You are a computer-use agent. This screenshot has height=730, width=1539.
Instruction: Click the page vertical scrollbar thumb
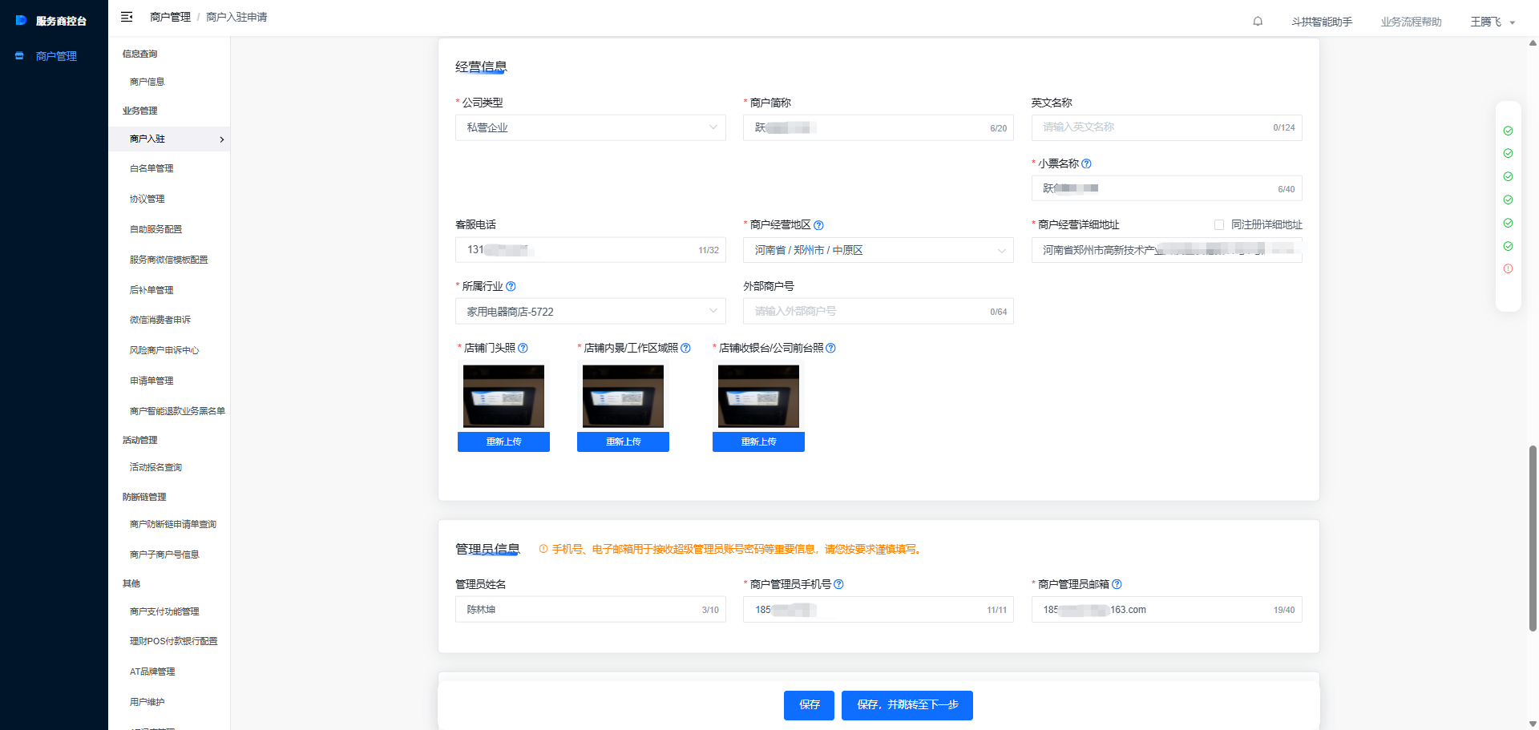click(1533, 538)
